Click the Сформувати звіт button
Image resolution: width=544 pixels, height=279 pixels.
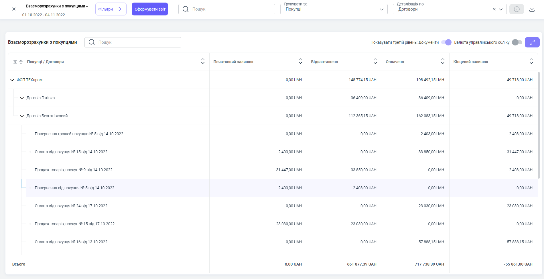(150, 9)
